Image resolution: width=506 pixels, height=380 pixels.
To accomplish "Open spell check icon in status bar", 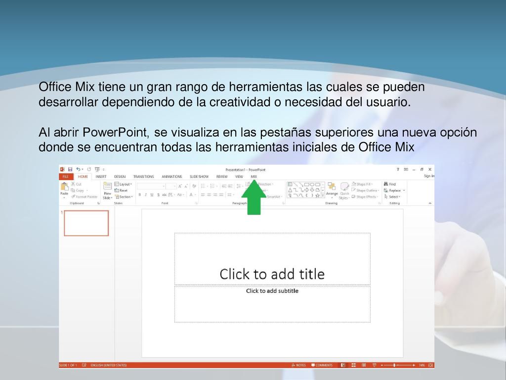I will click(x=84, y=365).
